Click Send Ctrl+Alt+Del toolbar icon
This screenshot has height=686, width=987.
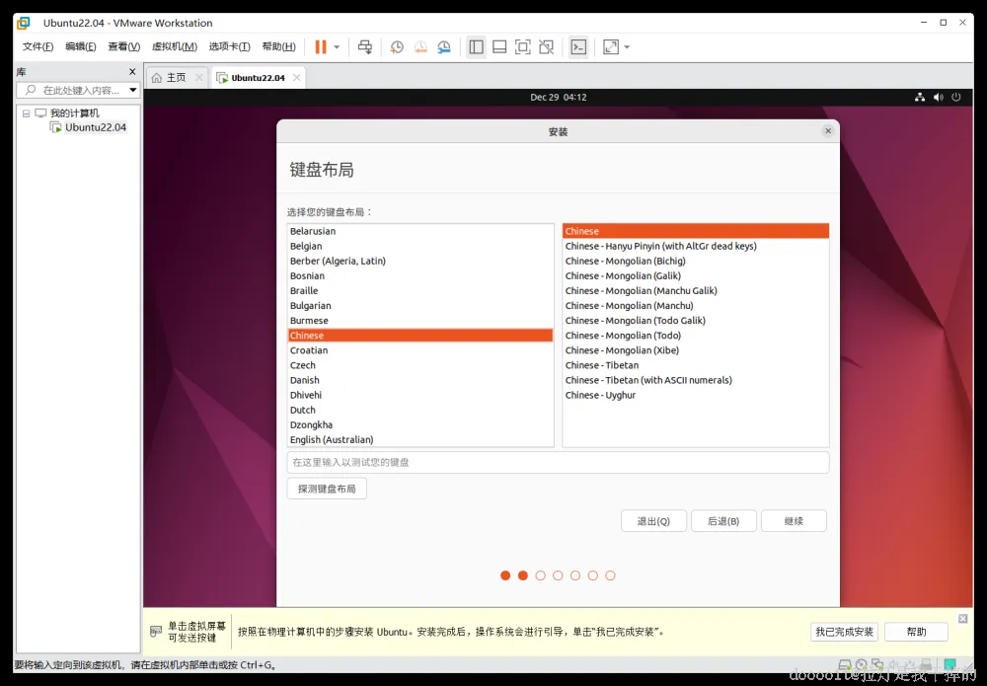(x=365, y=47)
